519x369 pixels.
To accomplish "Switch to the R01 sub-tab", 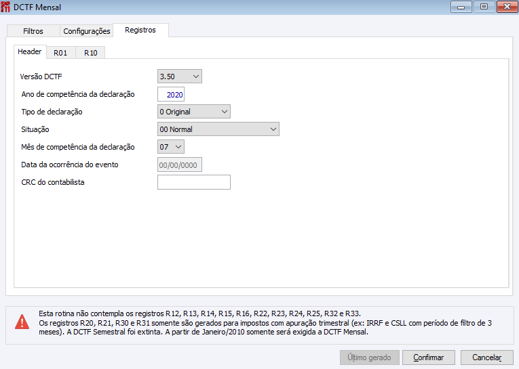I will click(60, 53).
